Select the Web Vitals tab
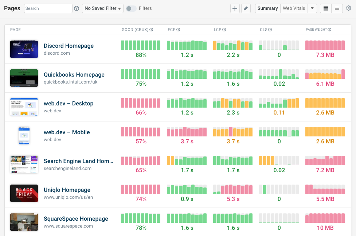Viewport: 356px width, 236px height. click(294, 8)
